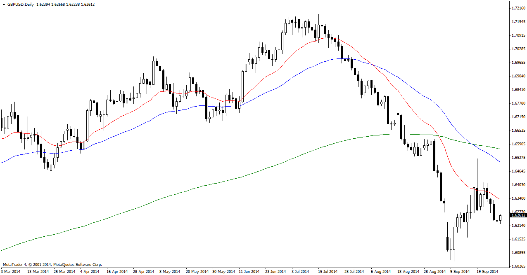Screen dimensions: 527x275
Task: Click the 15 Jul 2014 date label
Action: pos(328,272)
